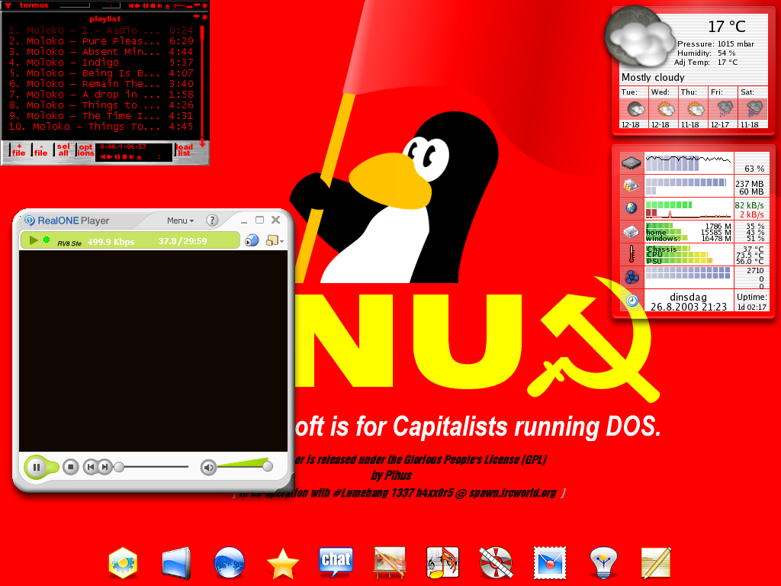Click the Wed forecast in weather widget
This screenshot has height=586, width=781.
(x=664, y=108)
